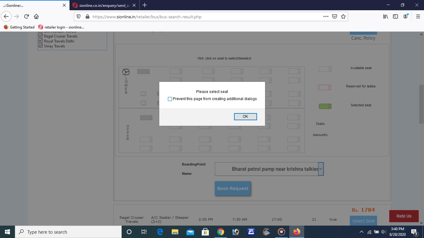Go back using the browser back arrow
Image resolution: width=424 pixels, height=238 pixels.
[6, 17]
